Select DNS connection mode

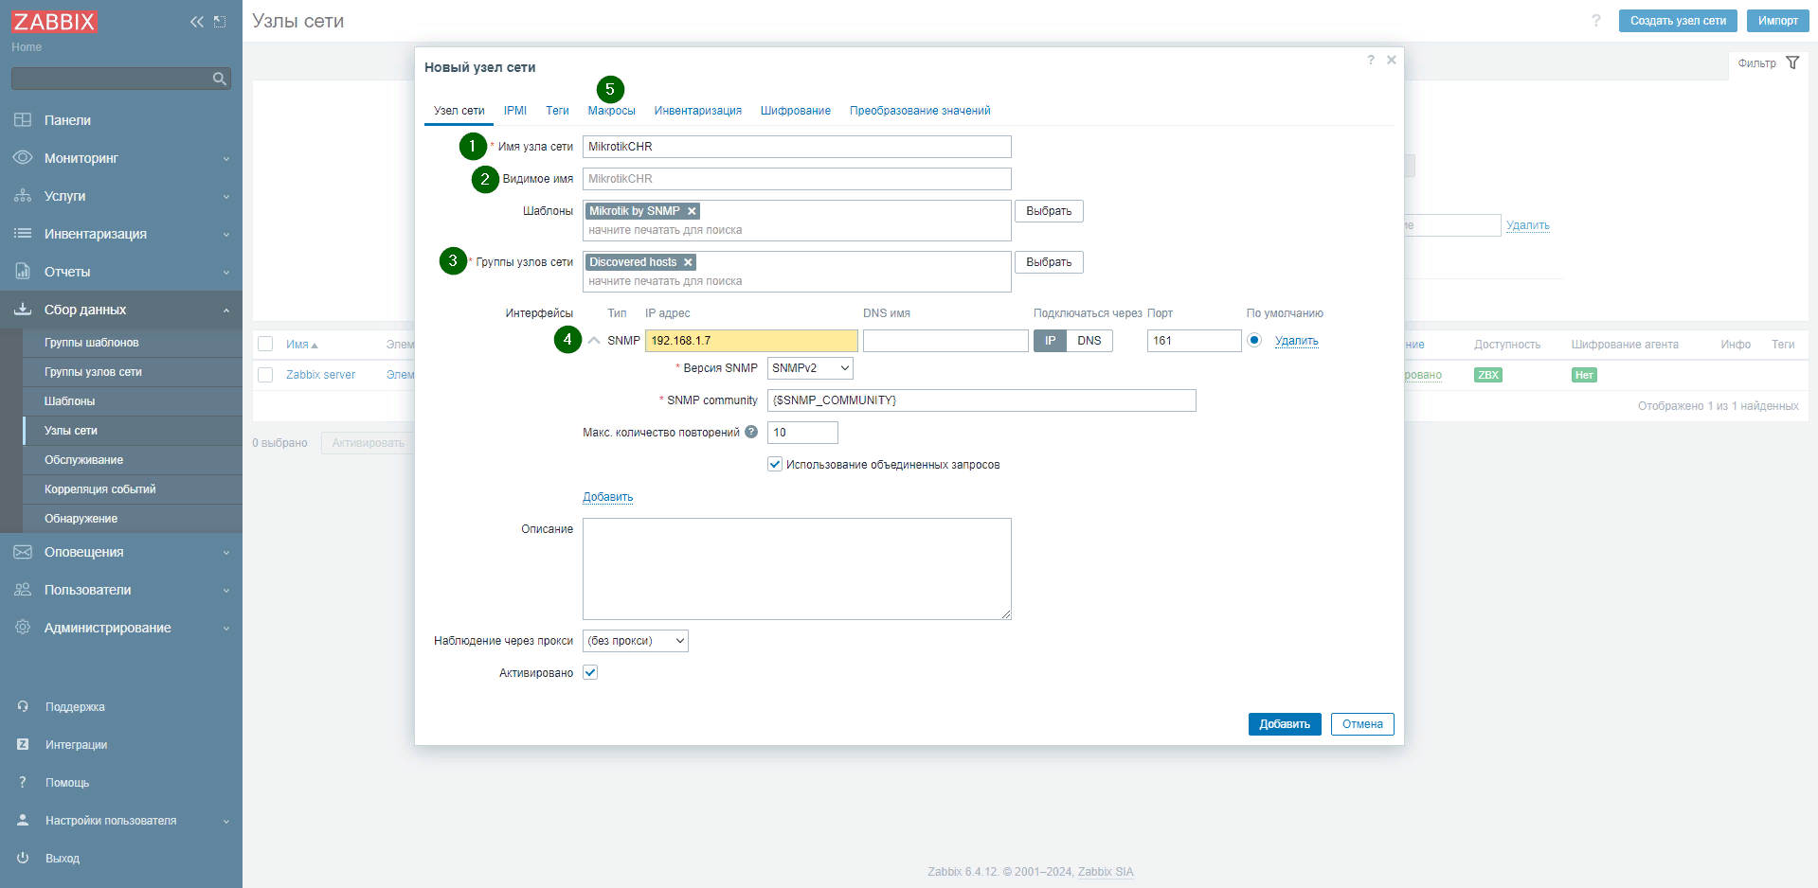tap(1089, 341)
